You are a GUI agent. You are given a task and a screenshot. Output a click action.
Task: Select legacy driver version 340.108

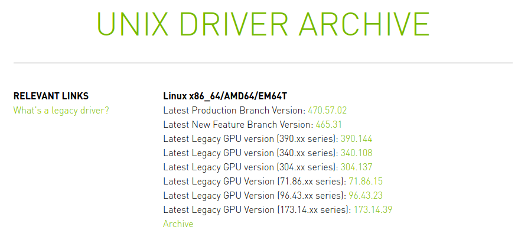[x=356, y=153]
